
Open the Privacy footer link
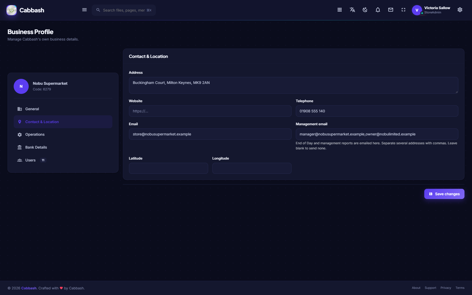(446, 288)
